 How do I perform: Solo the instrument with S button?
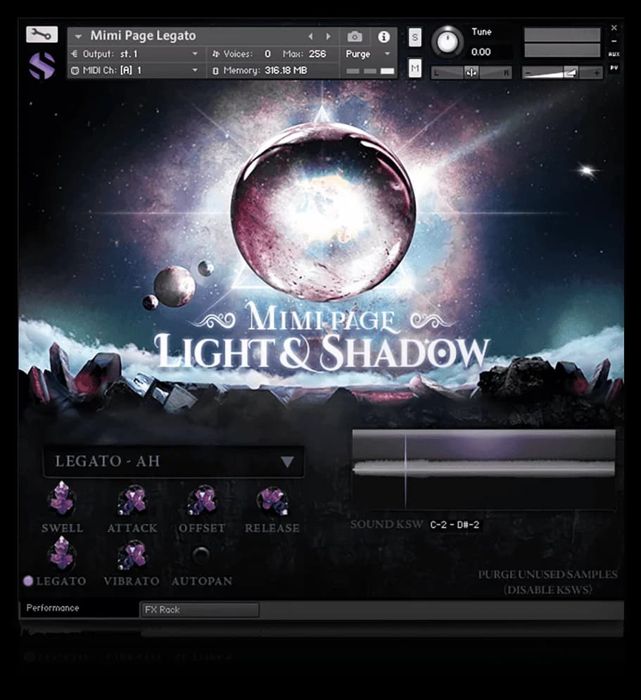click(415, 37)
